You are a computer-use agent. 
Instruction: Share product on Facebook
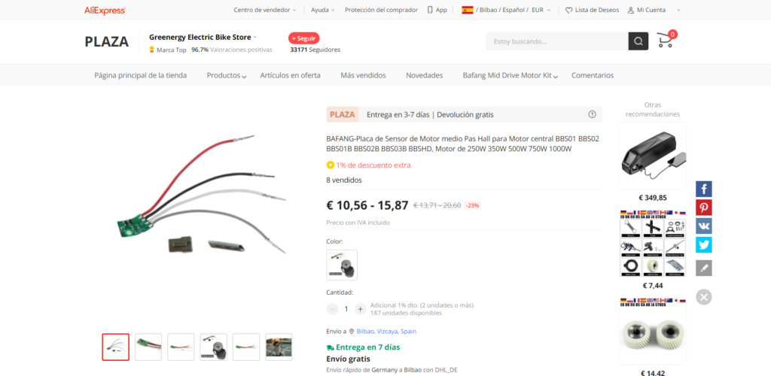tap(704, 189)
